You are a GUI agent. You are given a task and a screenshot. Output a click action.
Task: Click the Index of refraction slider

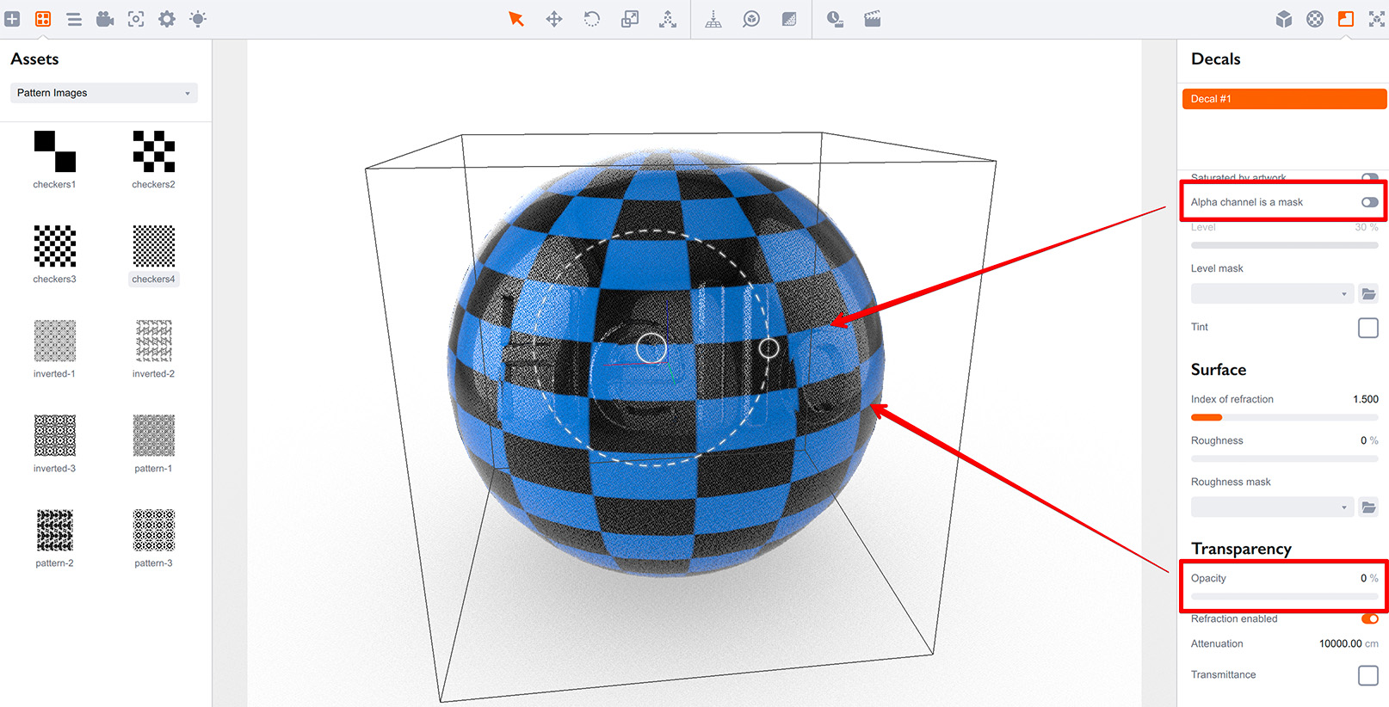point(1283,417)
